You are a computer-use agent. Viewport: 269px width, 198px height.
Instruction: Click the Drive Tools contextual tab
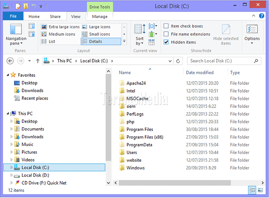coord(99,7)
